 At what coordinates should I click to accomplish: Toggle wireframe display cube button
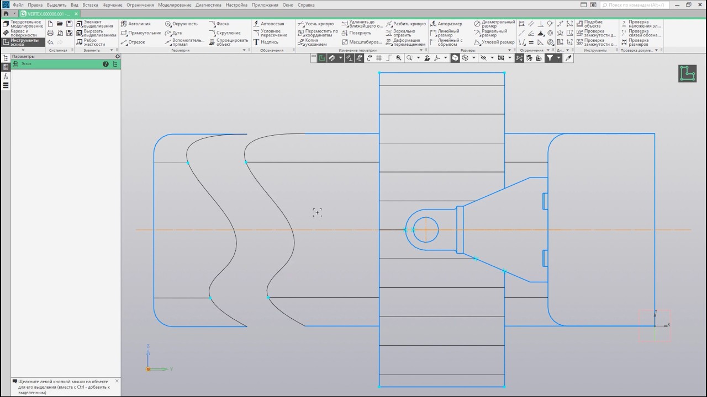point(465,58)
